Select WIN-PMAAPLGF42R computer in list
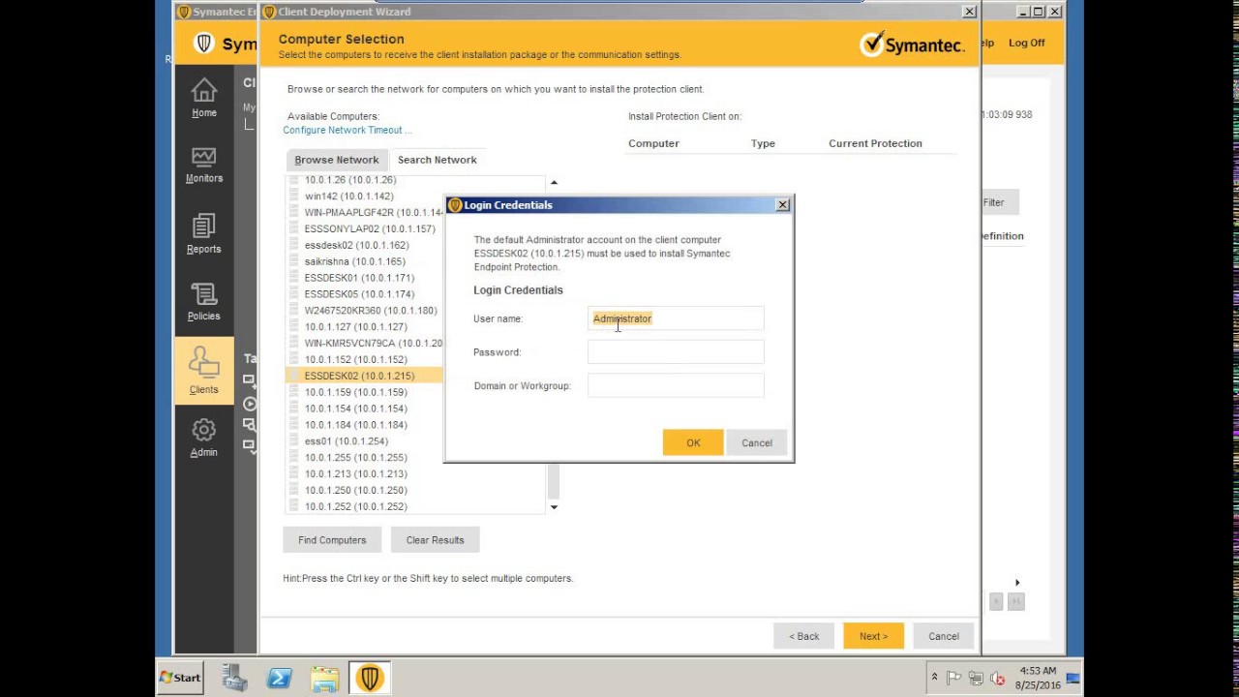Image resolution: width=1239 pixels, height=697 pixels. pyautogui.click(x=373, y=213)
